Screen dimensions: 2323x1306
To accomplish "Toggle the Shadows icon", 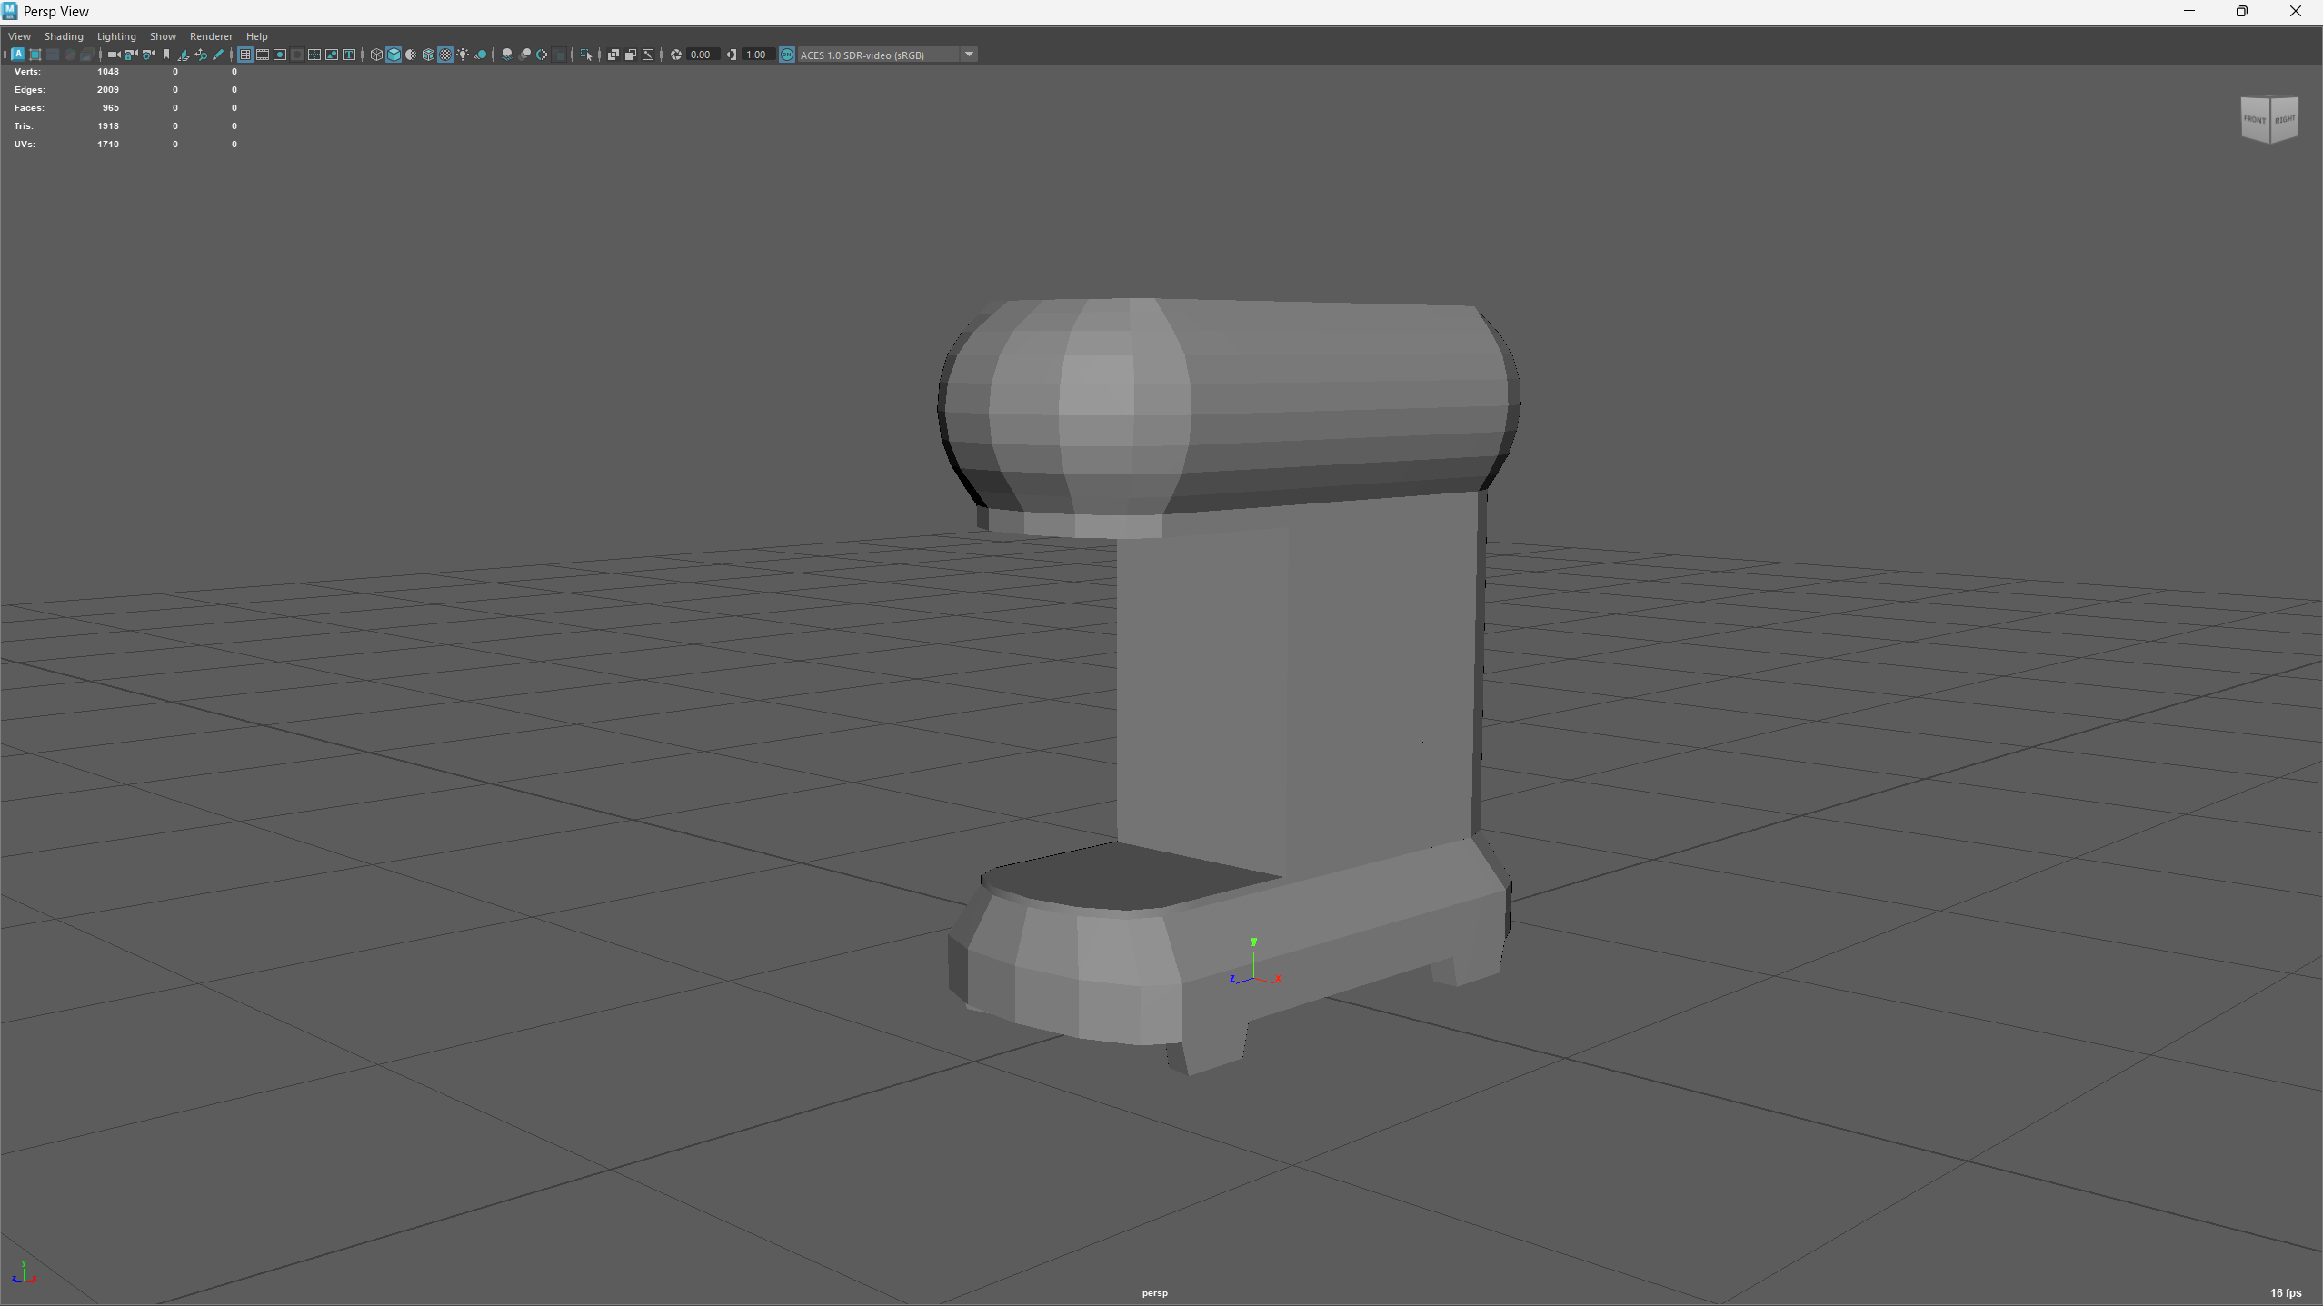I will (480, 55).
